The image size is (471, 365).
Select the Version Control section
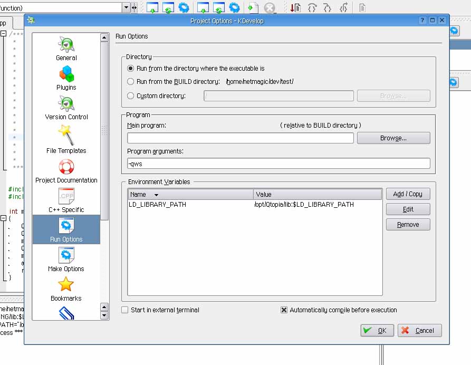point(66,108)
